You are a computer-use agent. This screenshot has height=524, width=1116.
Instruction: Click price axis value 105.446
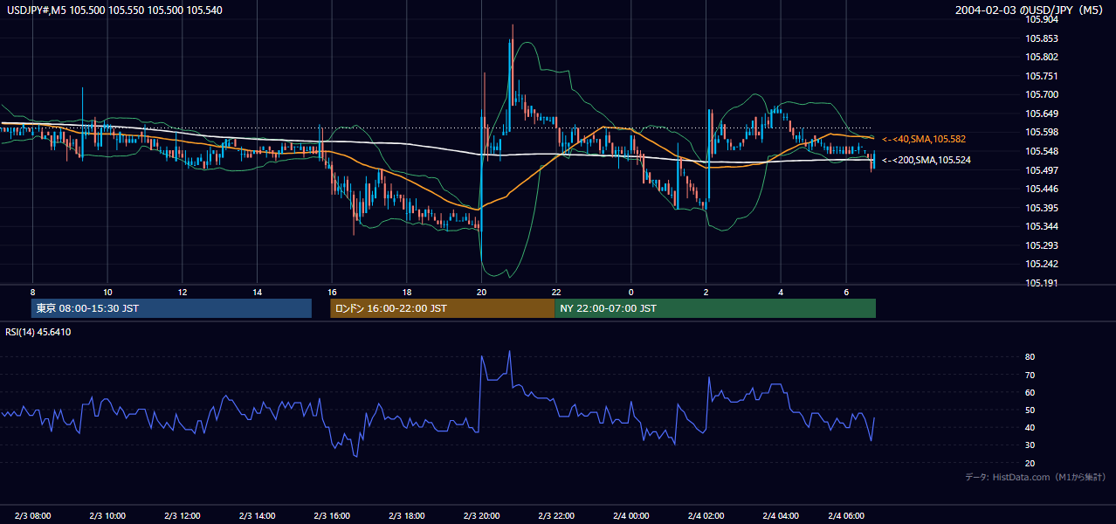(x=1041, y=189)
